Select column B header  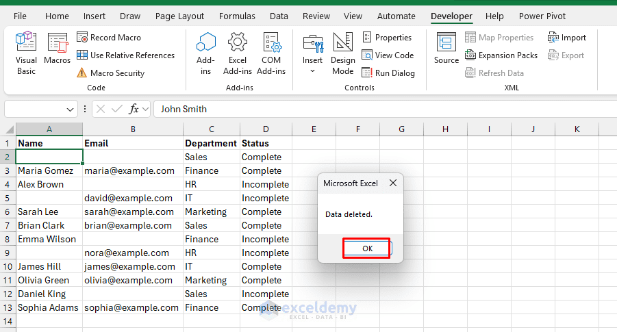(133, 129)
